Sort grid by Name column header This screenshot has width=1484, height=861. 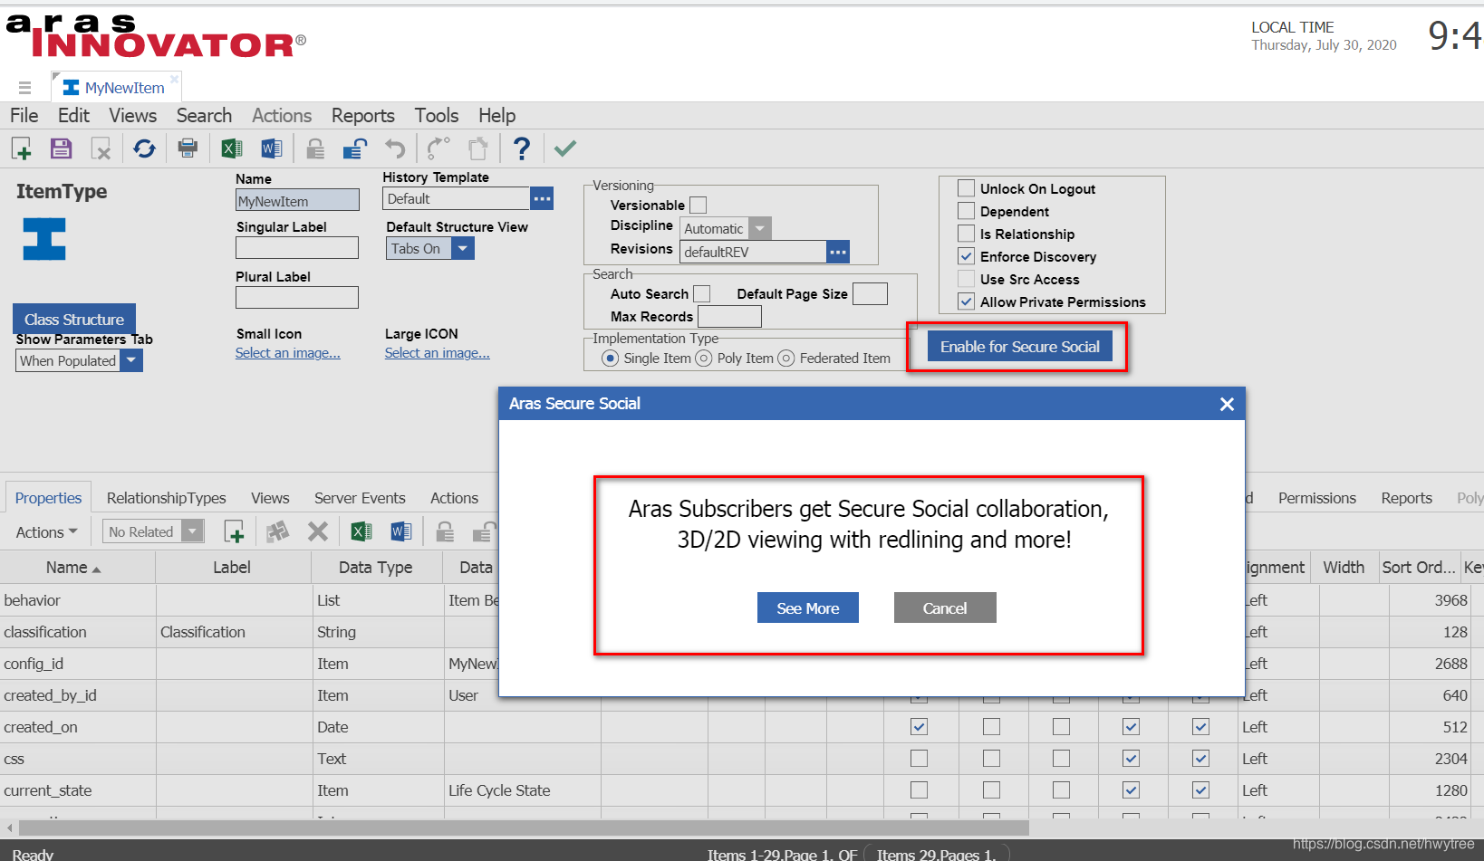(x=77, y=568)
